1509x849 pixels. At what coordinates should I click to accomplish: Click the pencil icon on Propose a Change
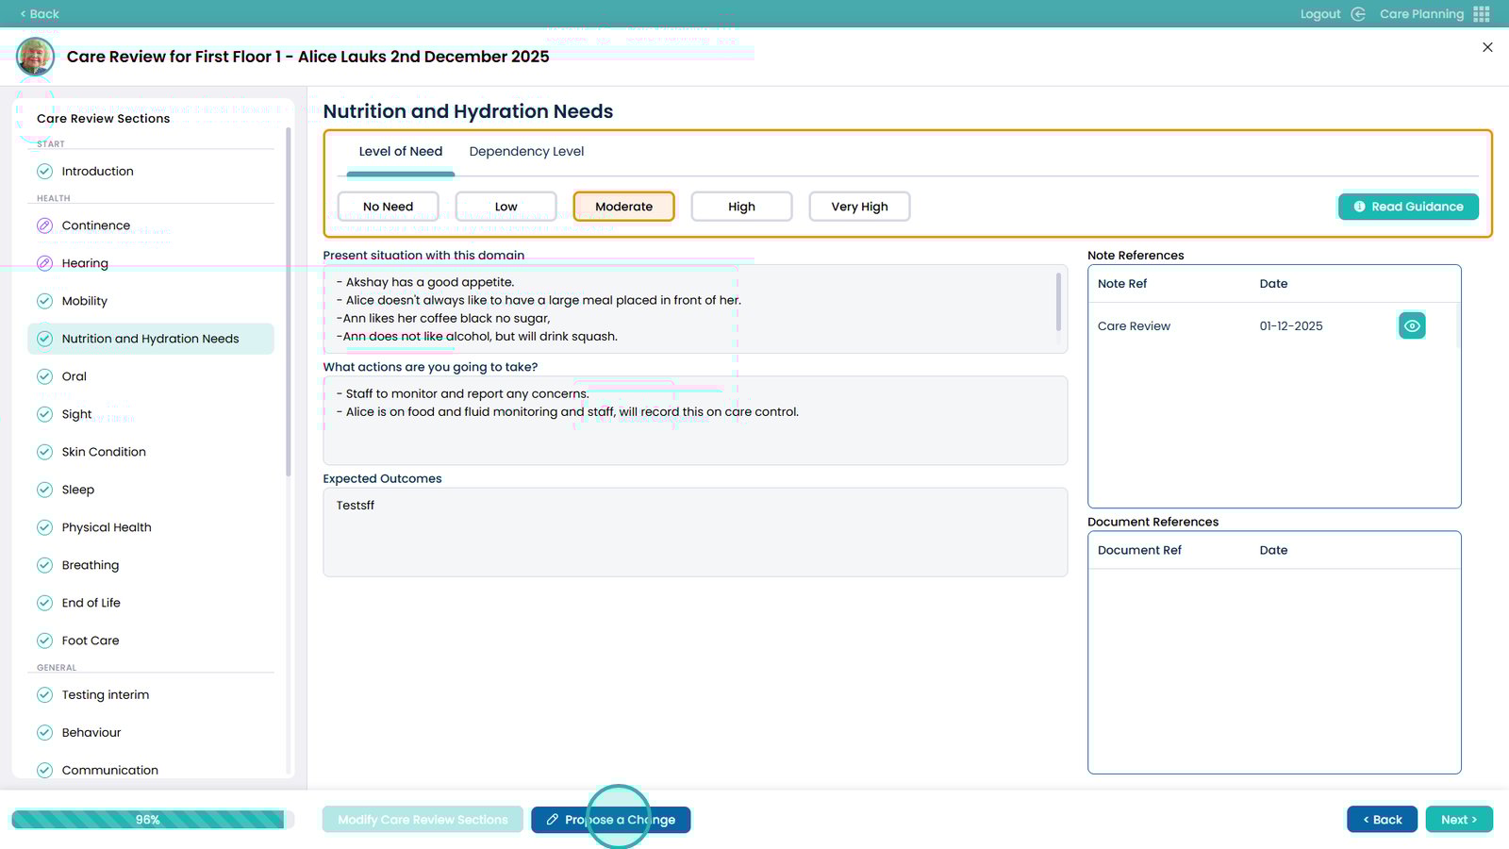click(553, 820)
